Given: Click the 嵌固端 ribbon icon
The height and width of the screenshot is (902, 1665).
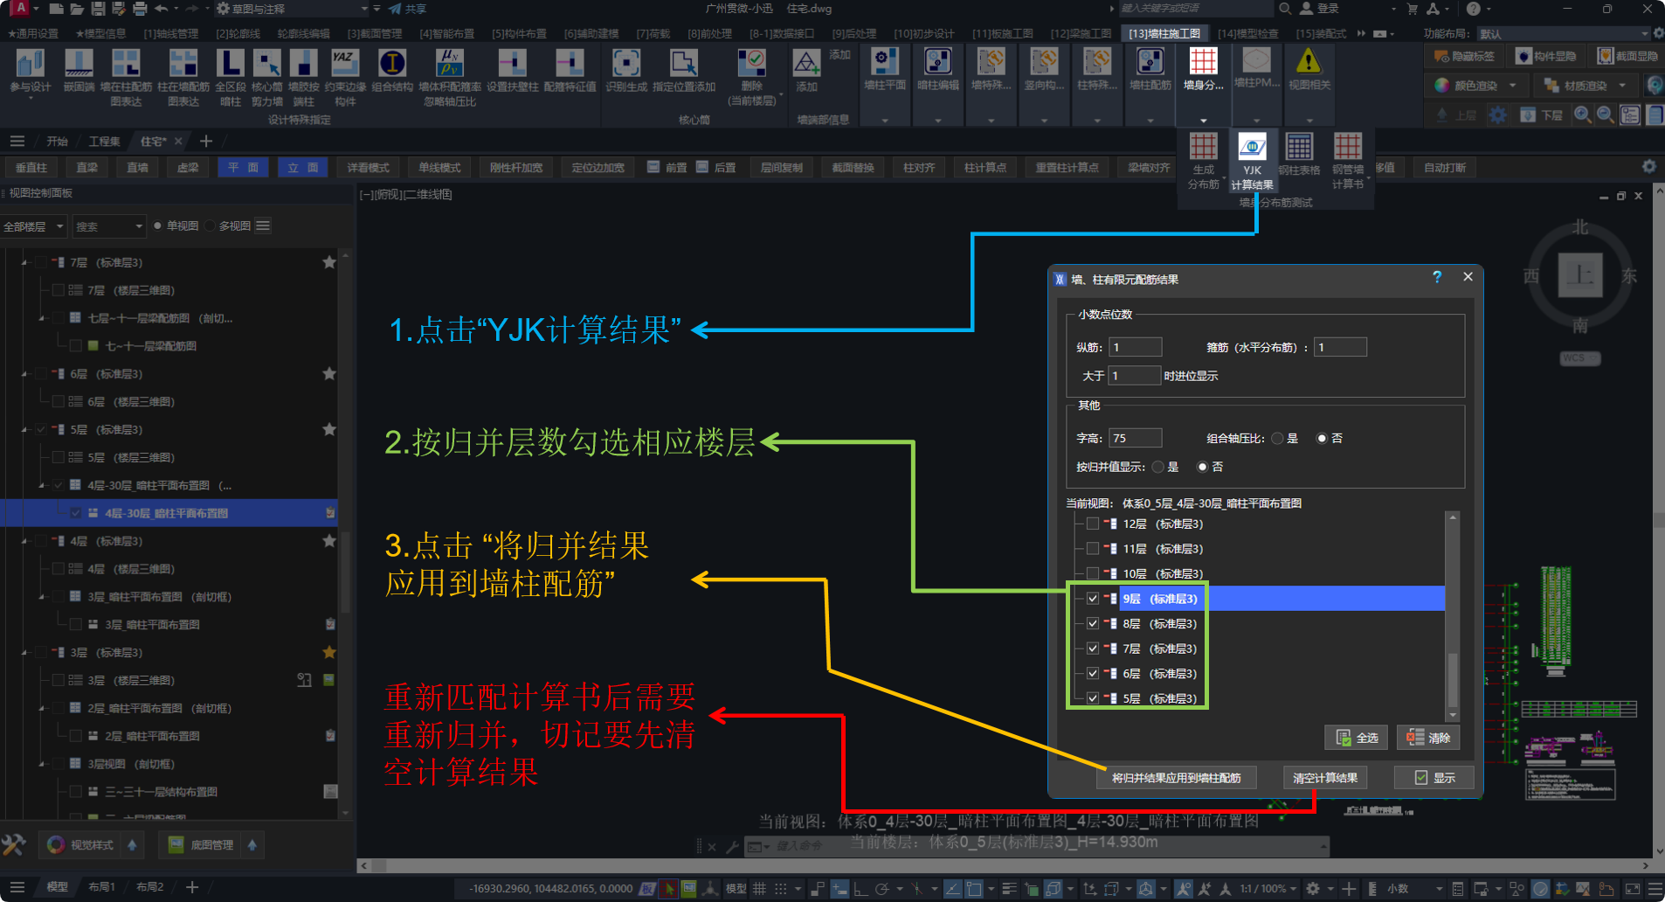Looking at the screenshot, I should (79, 64).
